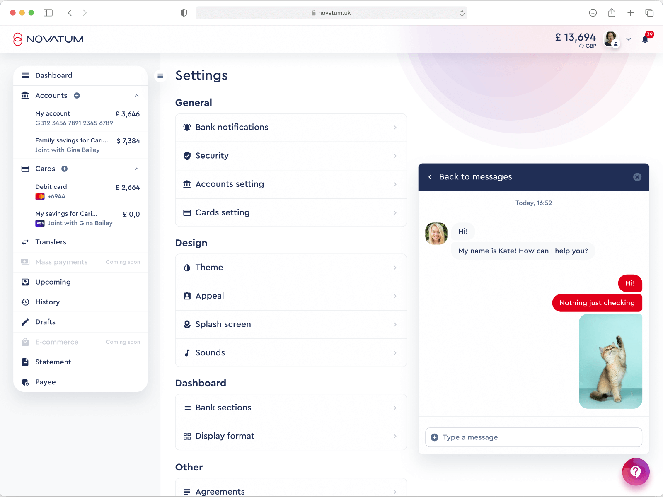Open Cards setting row
Viewport: 663px width, 497px height.
(291, 212)
